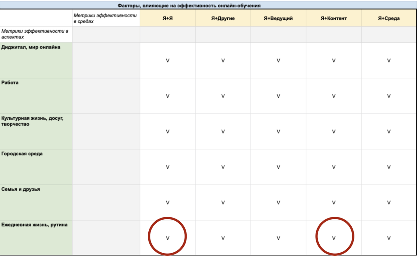Screen dimensions: 417x257
Task: Click the 'Культурная жизнь, досуг, творчество' row label
Action: [36, 131]
